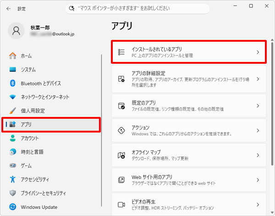Open the アクション settings entry

tap(189, 130)
